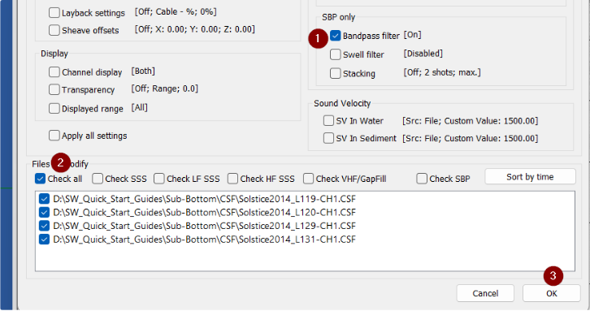The width and height of the screenshot is (590, 311).
Task: Toggle the Channel display checkbox
Action: [54, 71]
